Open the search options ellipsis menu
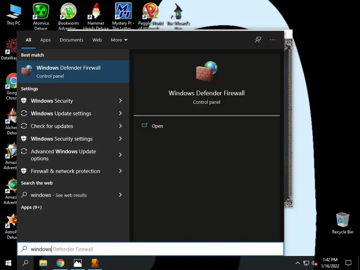This screenshot has height=270, width=360. (273, 40)
